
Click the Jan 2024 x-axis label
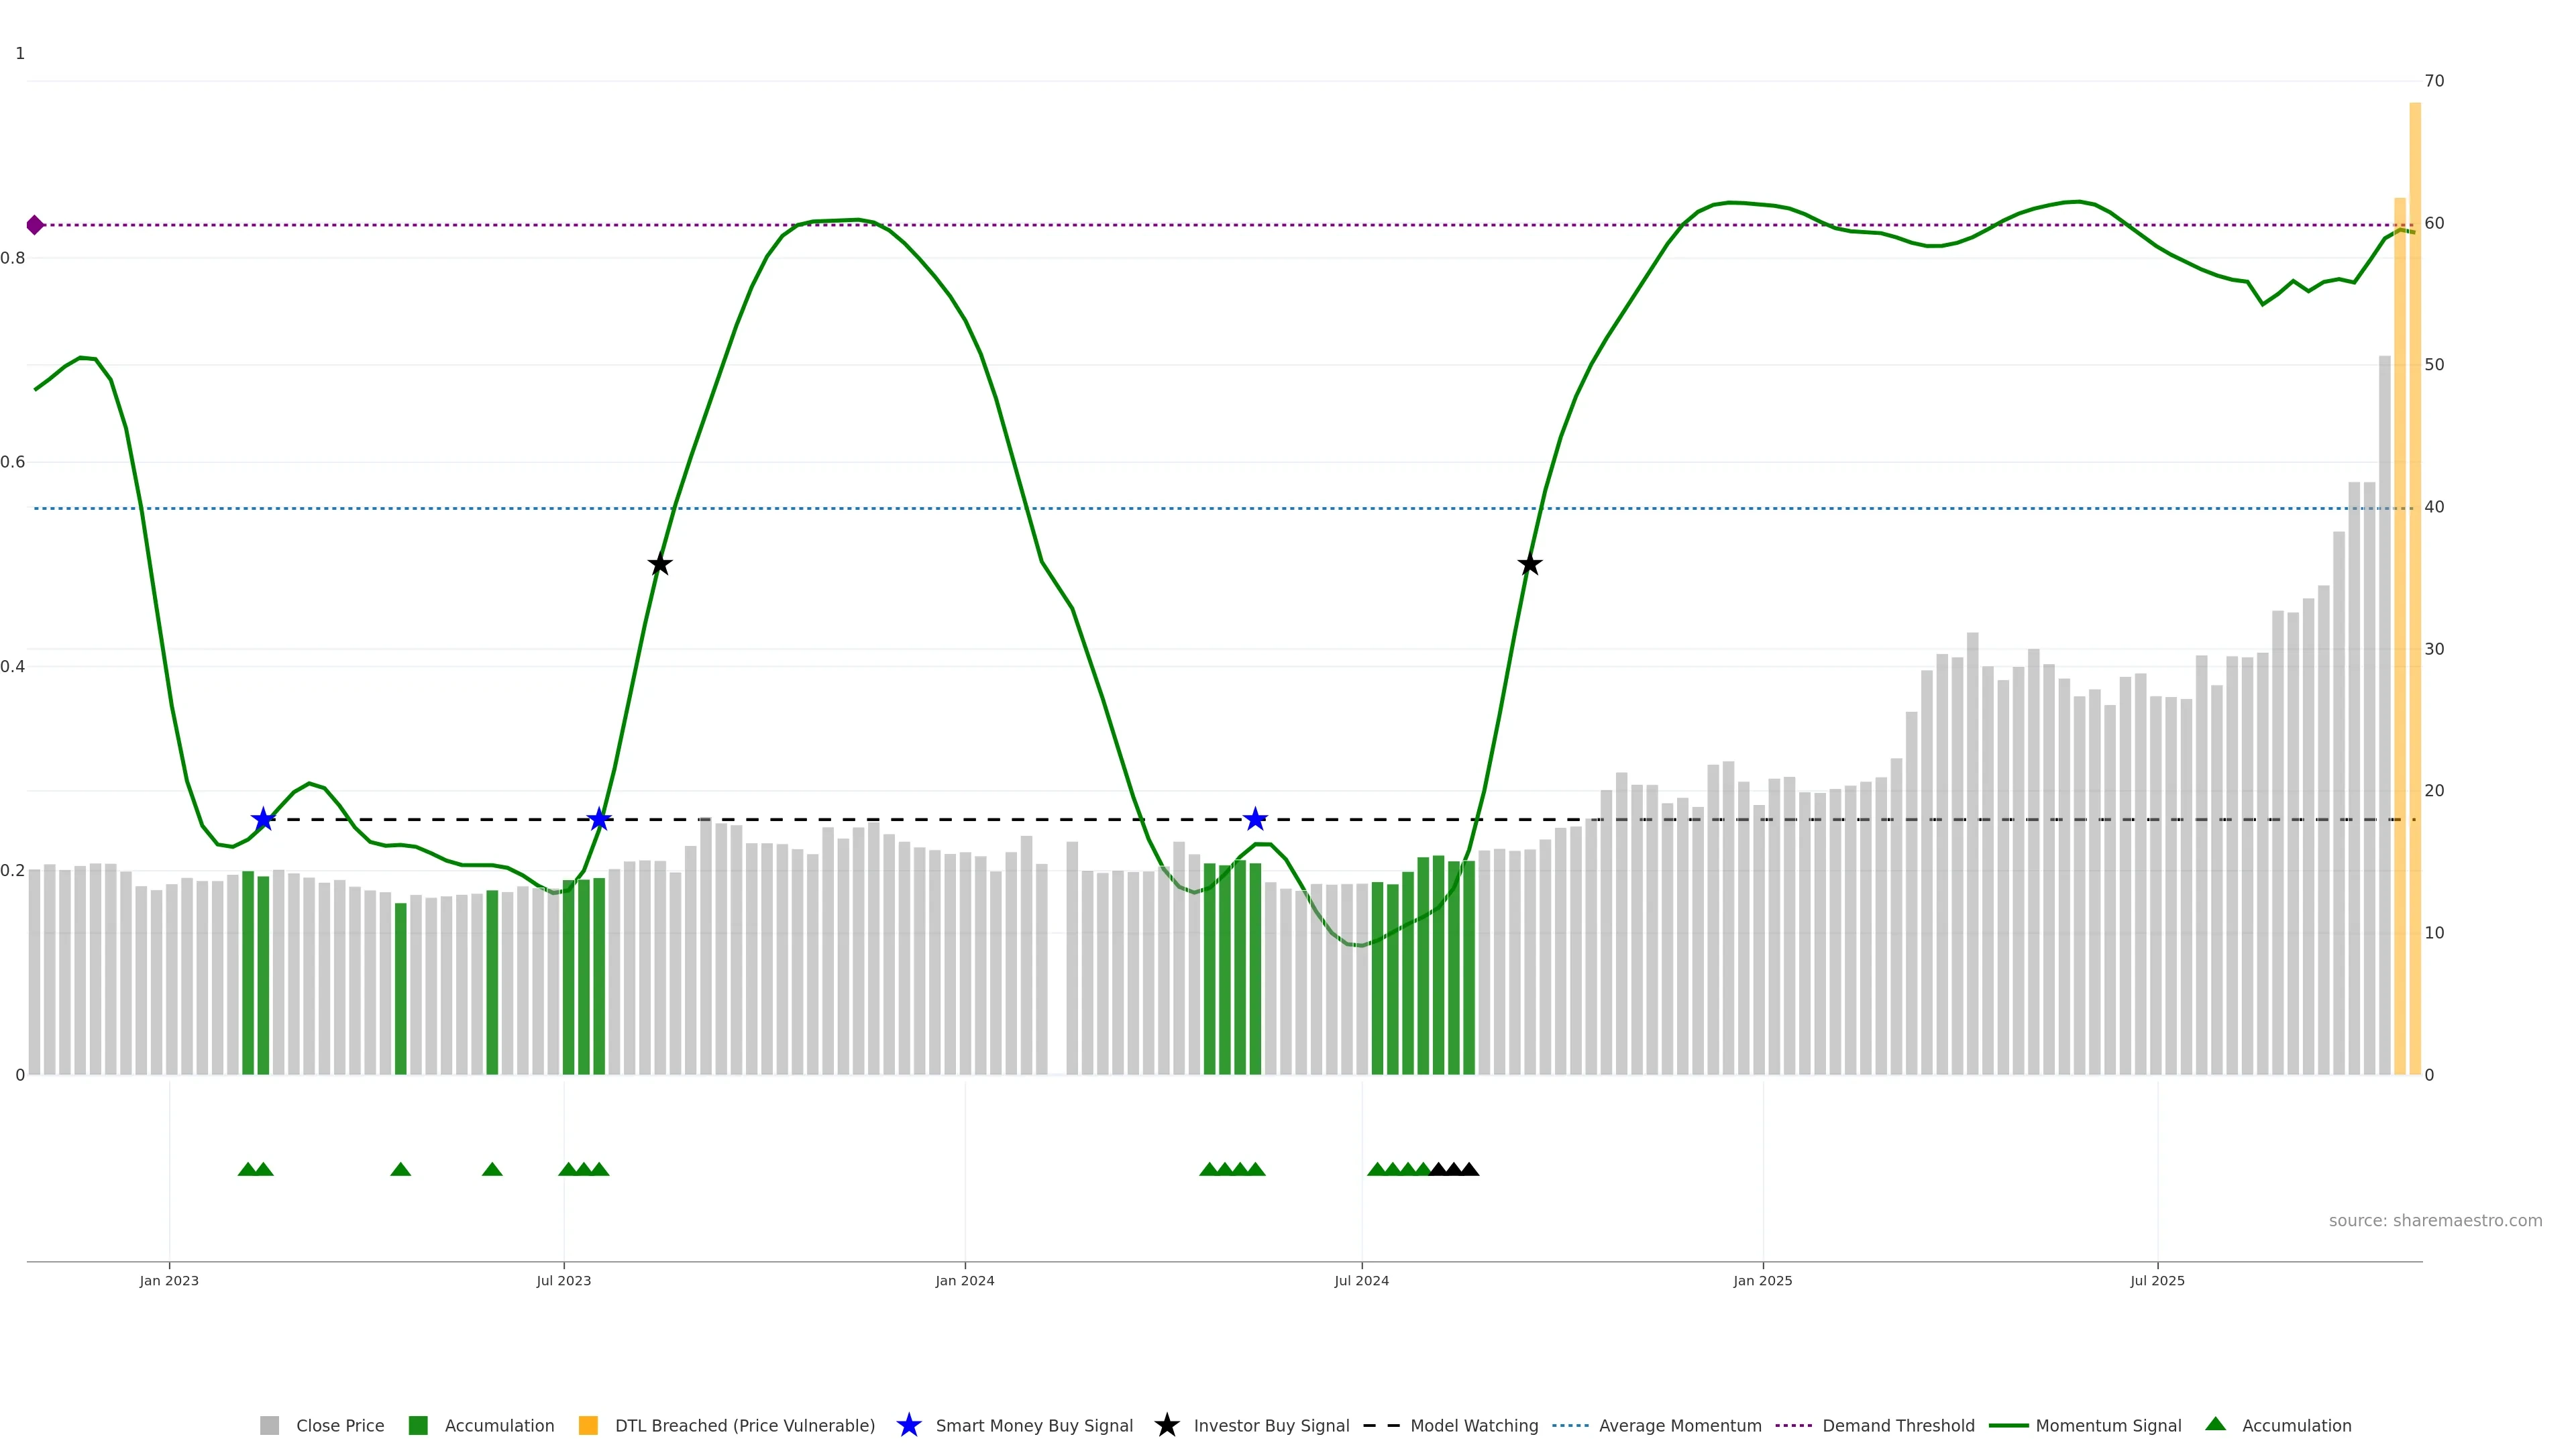964,1280
